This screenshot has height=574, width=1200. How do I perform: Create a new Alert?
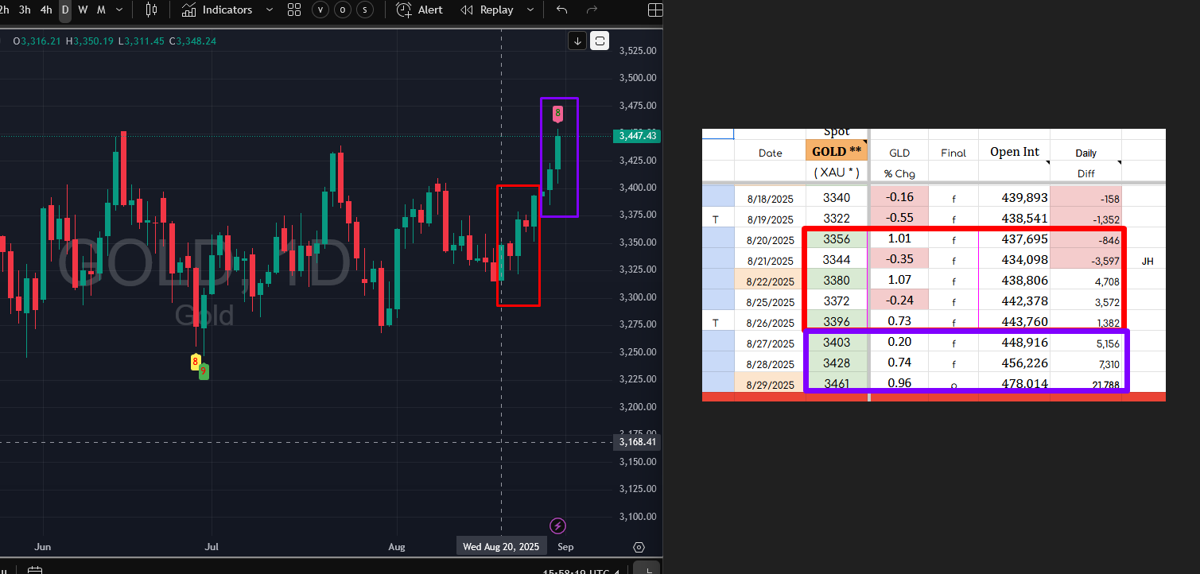420,10
